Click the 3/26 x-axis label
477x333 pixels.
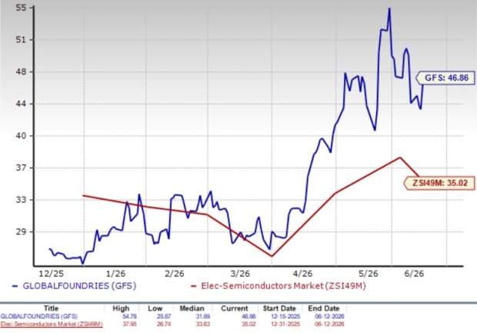pyautogui.click(x=240, y=274)
